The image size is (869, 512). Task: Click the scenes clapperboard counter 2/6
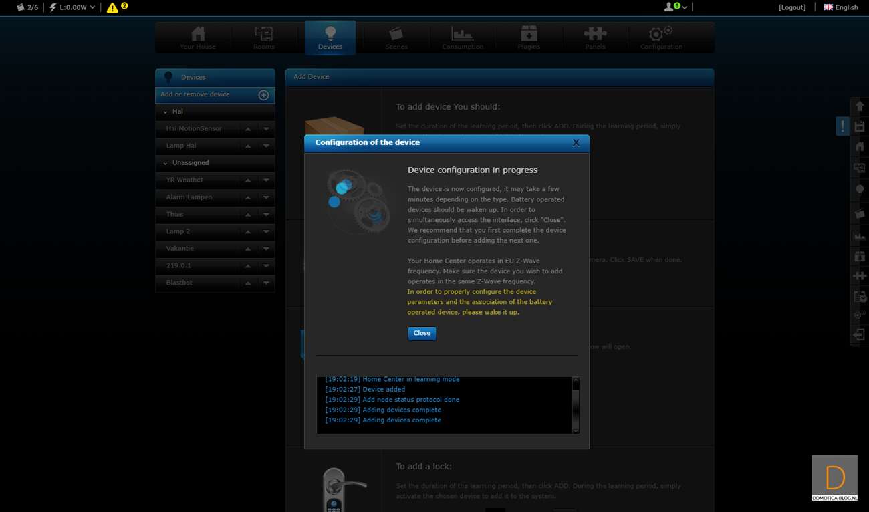coord(27,7)
